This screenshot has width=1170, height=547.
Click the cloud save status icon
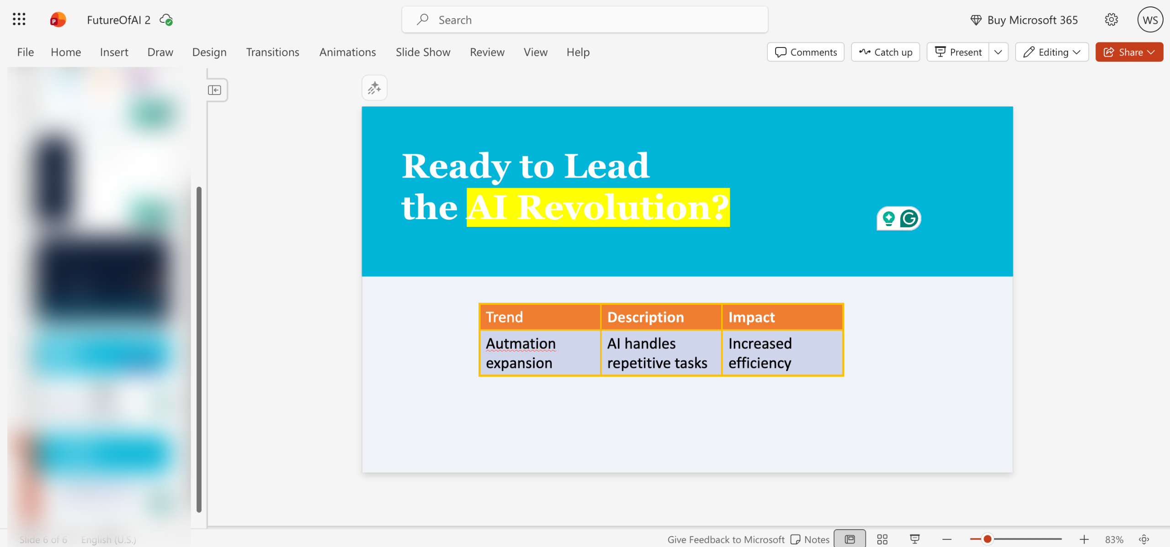[x=166, y=20]
